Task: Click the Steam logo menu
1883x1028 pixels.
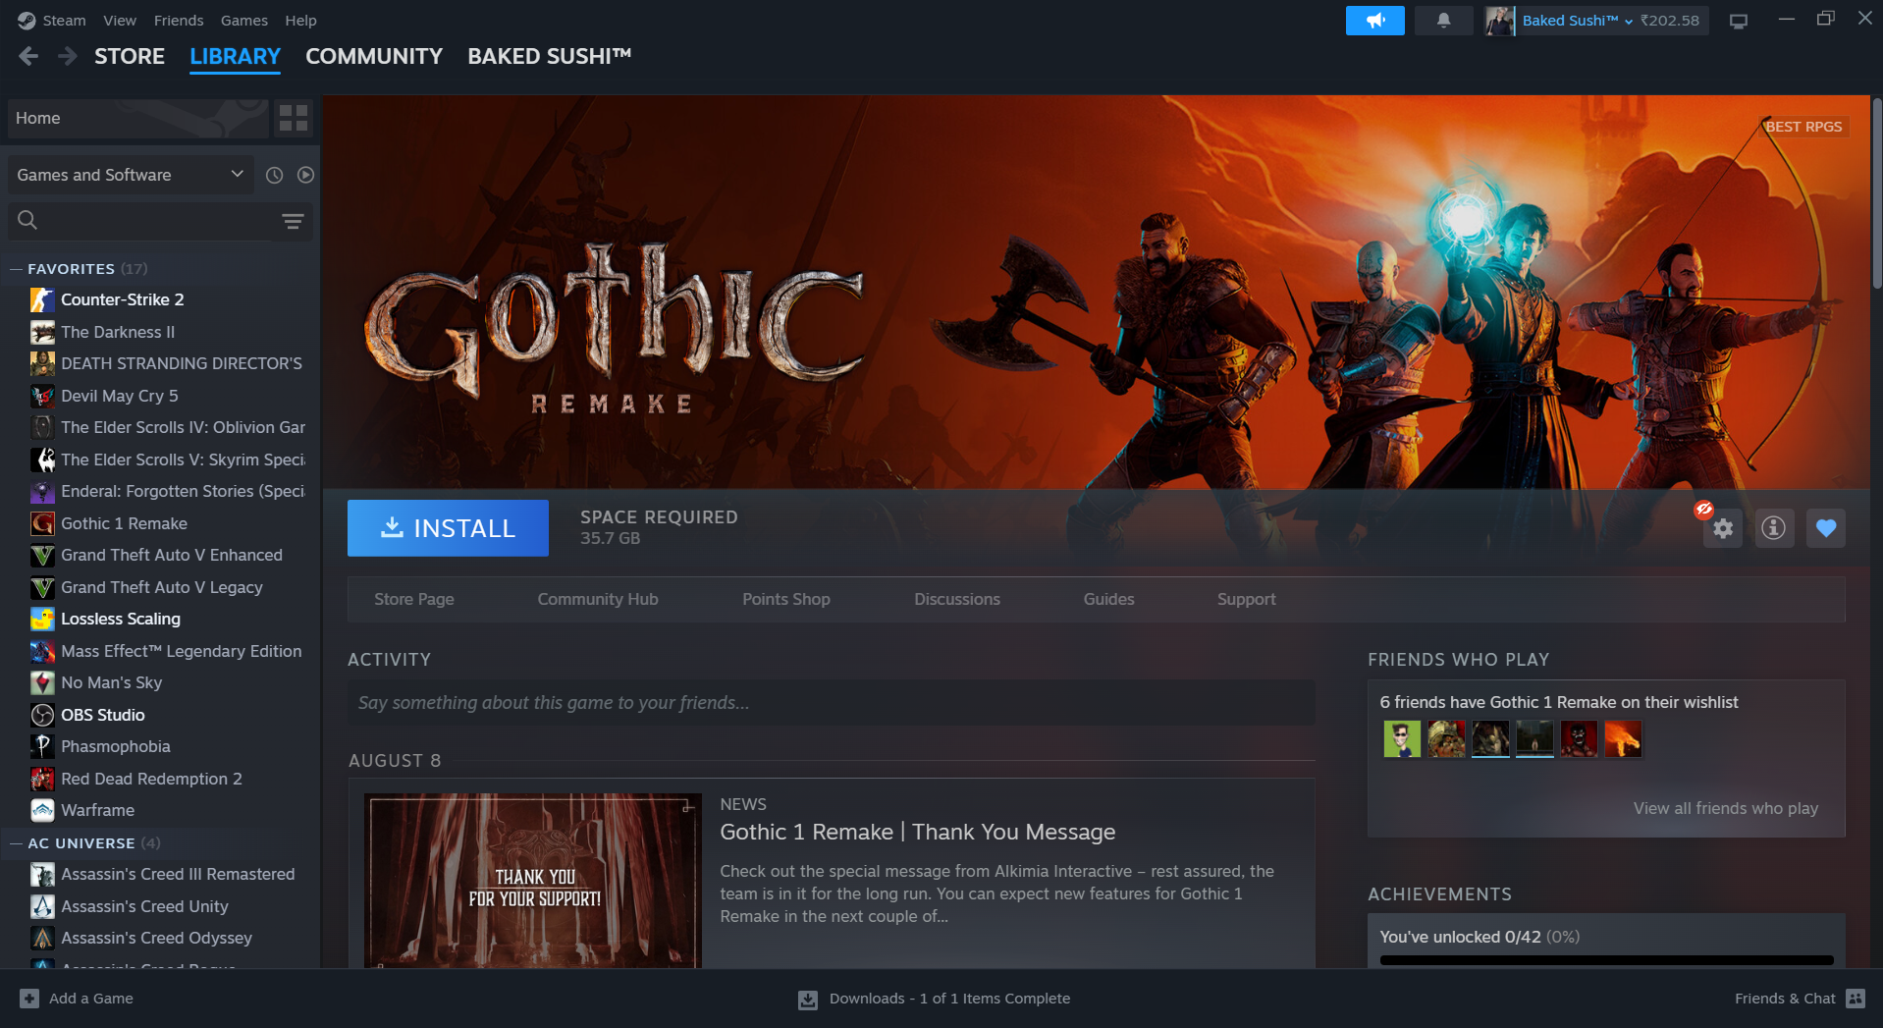Action: [x=27, y=21]
